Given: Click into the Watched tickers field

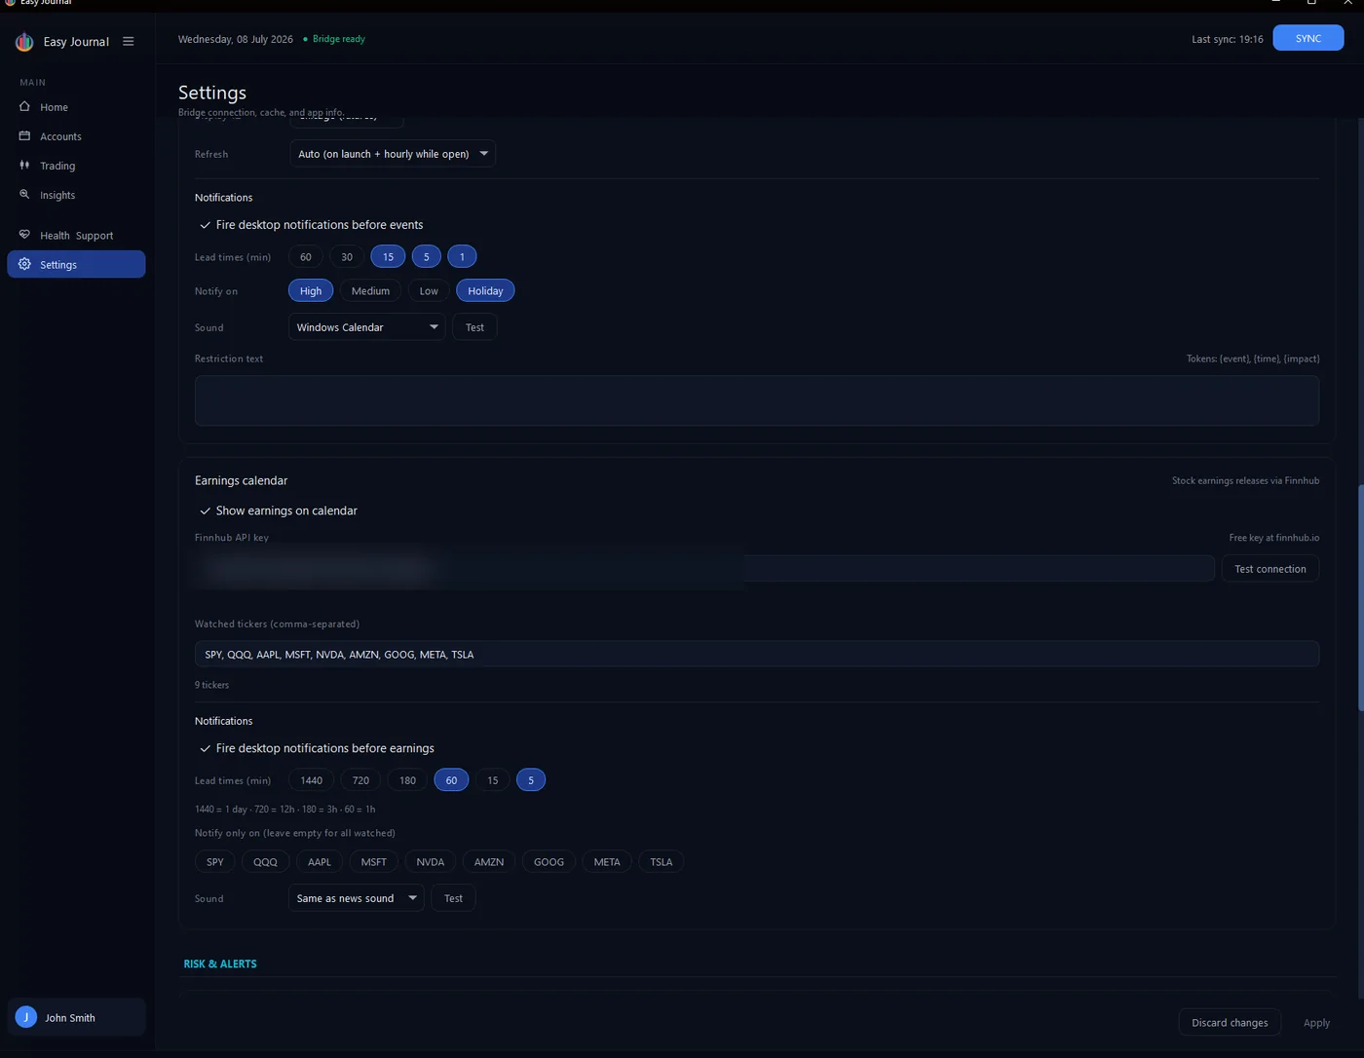Looking at the screenshot, I should (x=757, y=655).
